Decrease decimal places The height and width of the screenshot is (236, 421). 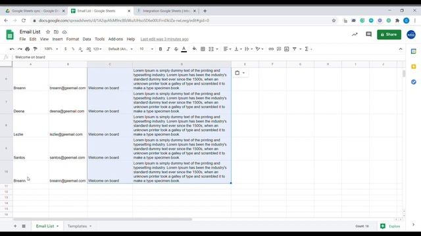80,49
